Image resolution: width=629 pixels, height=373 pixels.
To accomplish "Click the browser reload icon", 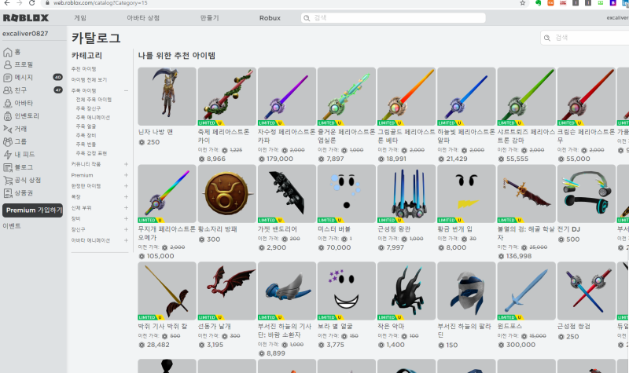I will pos(32,2).
